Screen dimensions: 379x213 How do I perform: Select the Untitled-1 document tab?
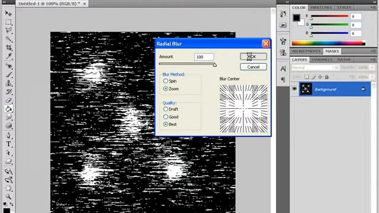tap(49, 4)
